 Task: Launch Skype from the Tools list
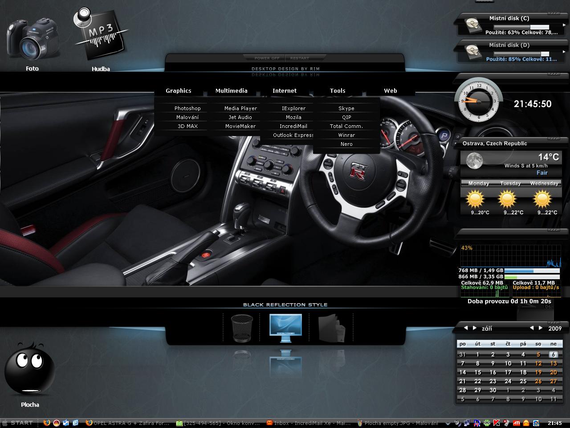point(346,108)
